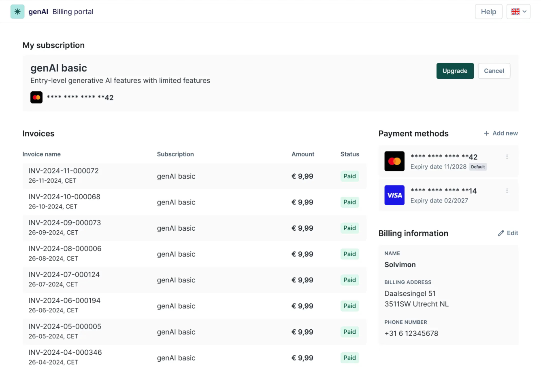This screenshot has width=541, height=379.
Task: Click date 26-09-2024, CET
Action: (53, 232)
